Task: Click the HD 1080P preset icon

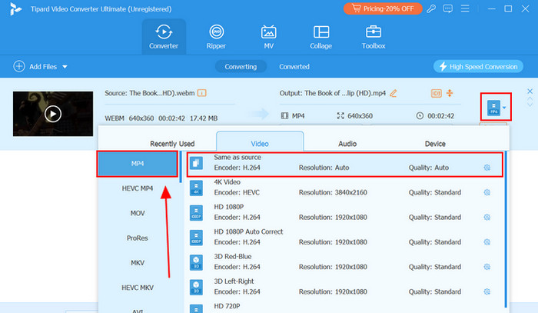Action: (x=196, y=212)
